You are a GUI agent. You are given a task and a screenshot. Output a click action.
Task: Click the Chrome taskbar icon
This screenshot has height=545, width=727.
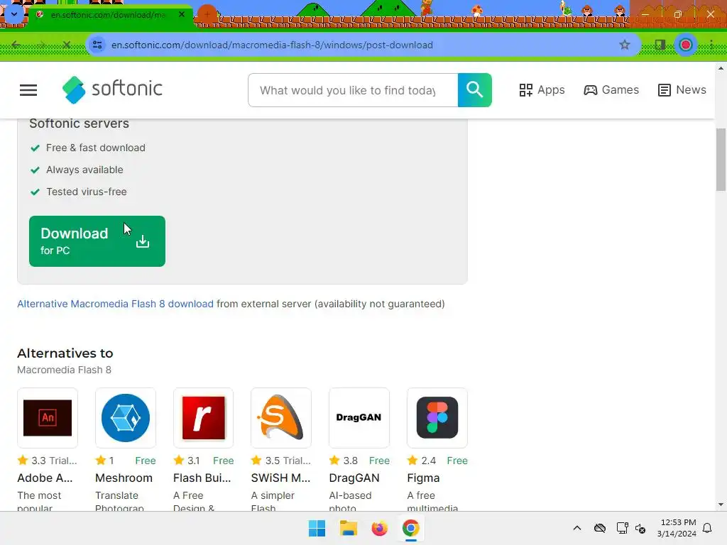point(411,528)
